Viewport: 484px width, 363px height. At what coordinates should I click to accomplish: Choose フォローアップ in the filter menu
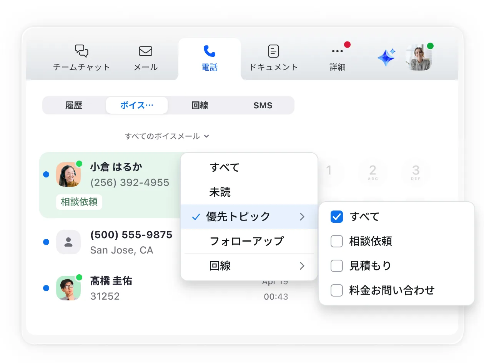(246, 241)
